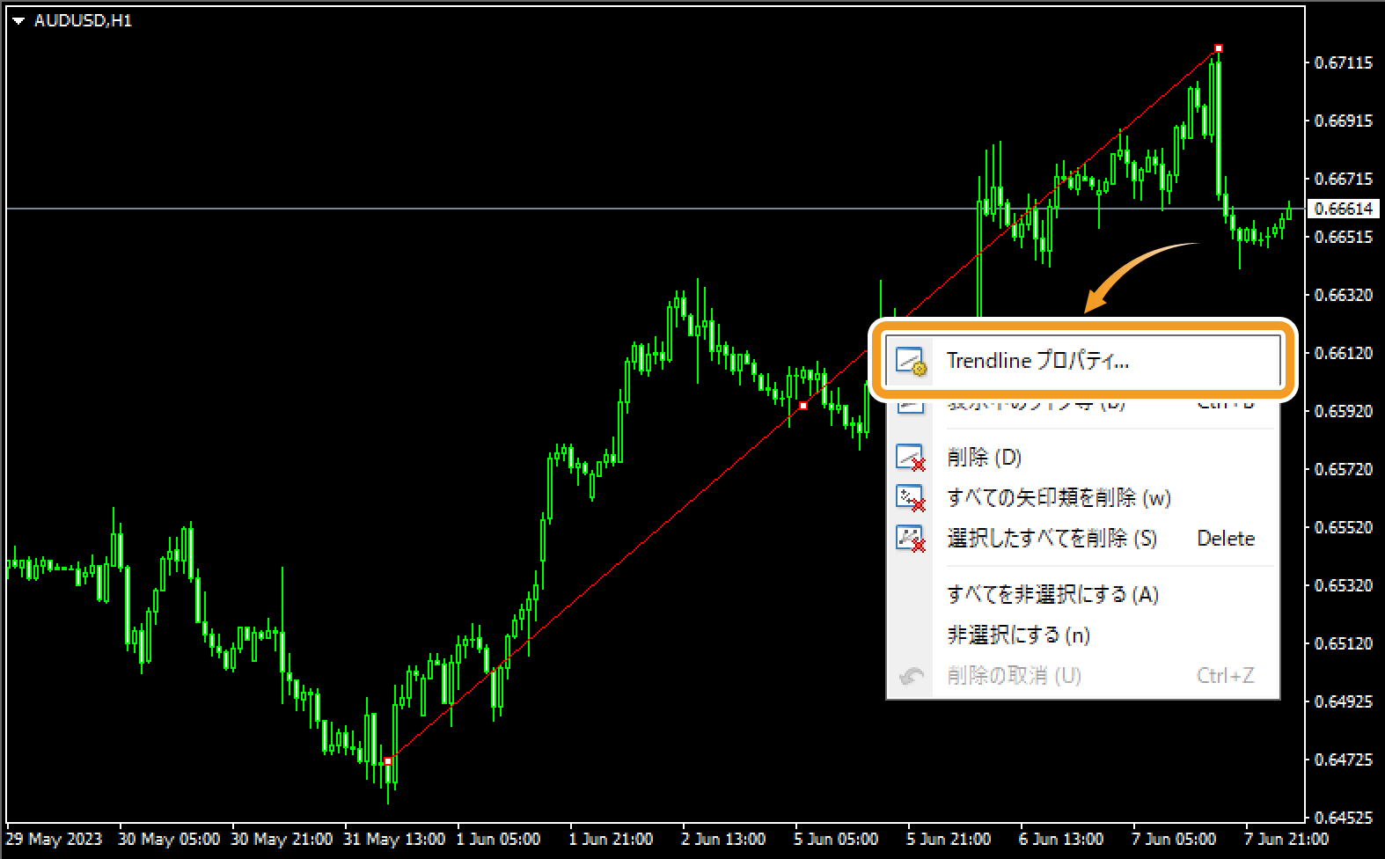The image size is (1385, 859).
Task: Click the 0.65920 price scale label
Action: (1343, 411)
